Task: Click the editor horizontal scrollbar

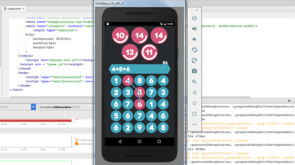Action: [52, 97]
